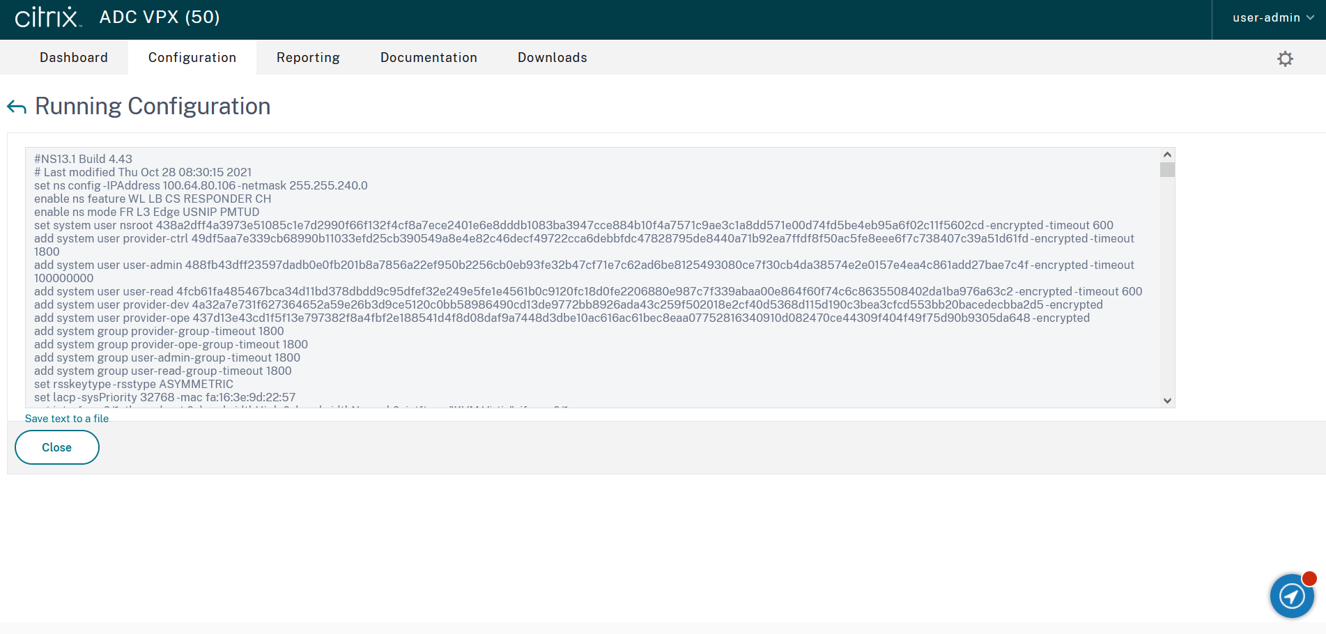This screenshot has height=634, width=1326.
Task: Click the 'add system user provider-dev' line
Action: pyautogui.click(x=569, y=304)
